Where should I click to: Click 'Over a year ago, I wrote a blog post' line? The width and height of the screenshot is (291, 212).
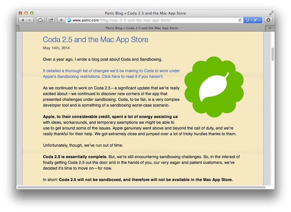(103, 59)
